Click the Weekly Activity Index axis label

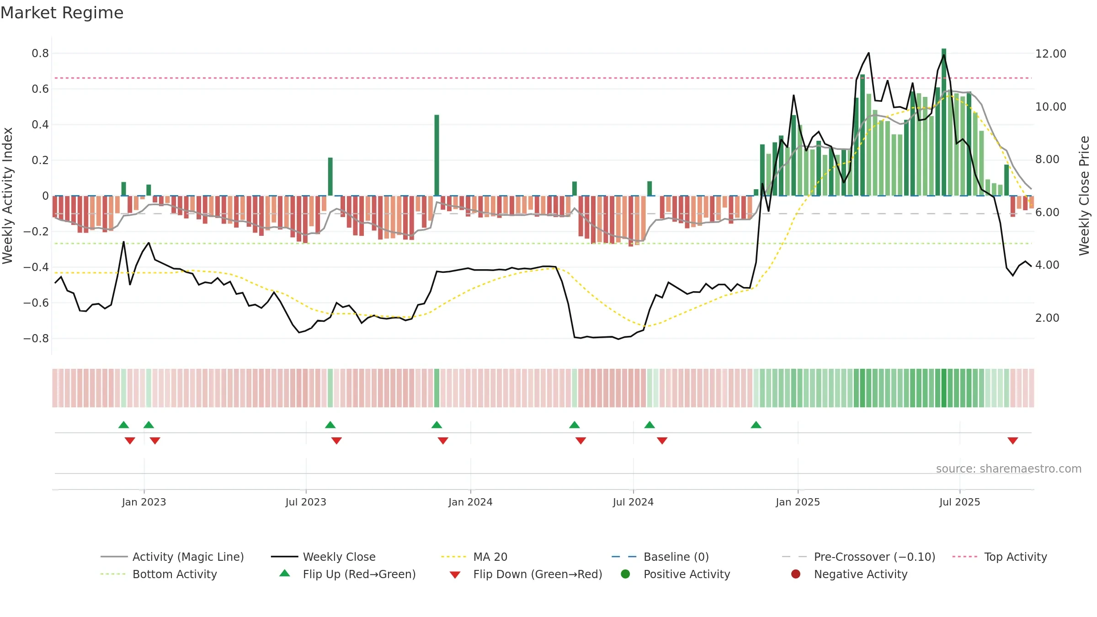point(8,196)
